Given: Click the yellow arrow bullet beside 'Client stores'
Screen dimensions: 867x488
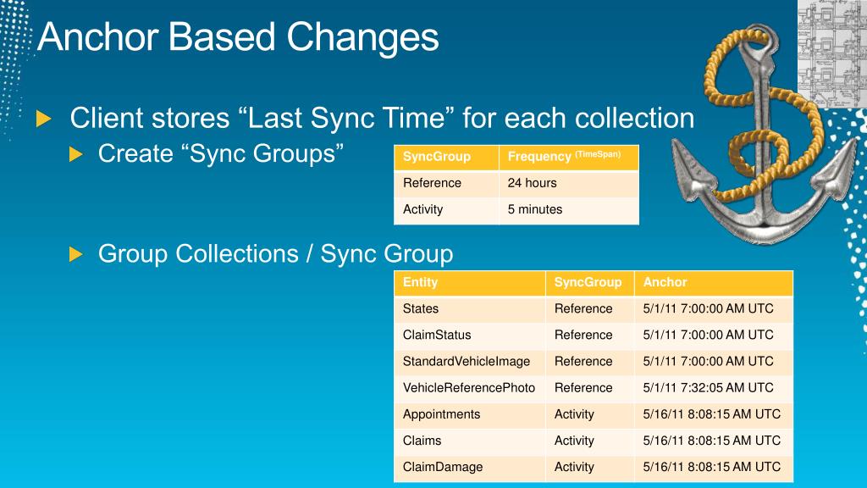Looking at the screenshot, I should point(44,119).
